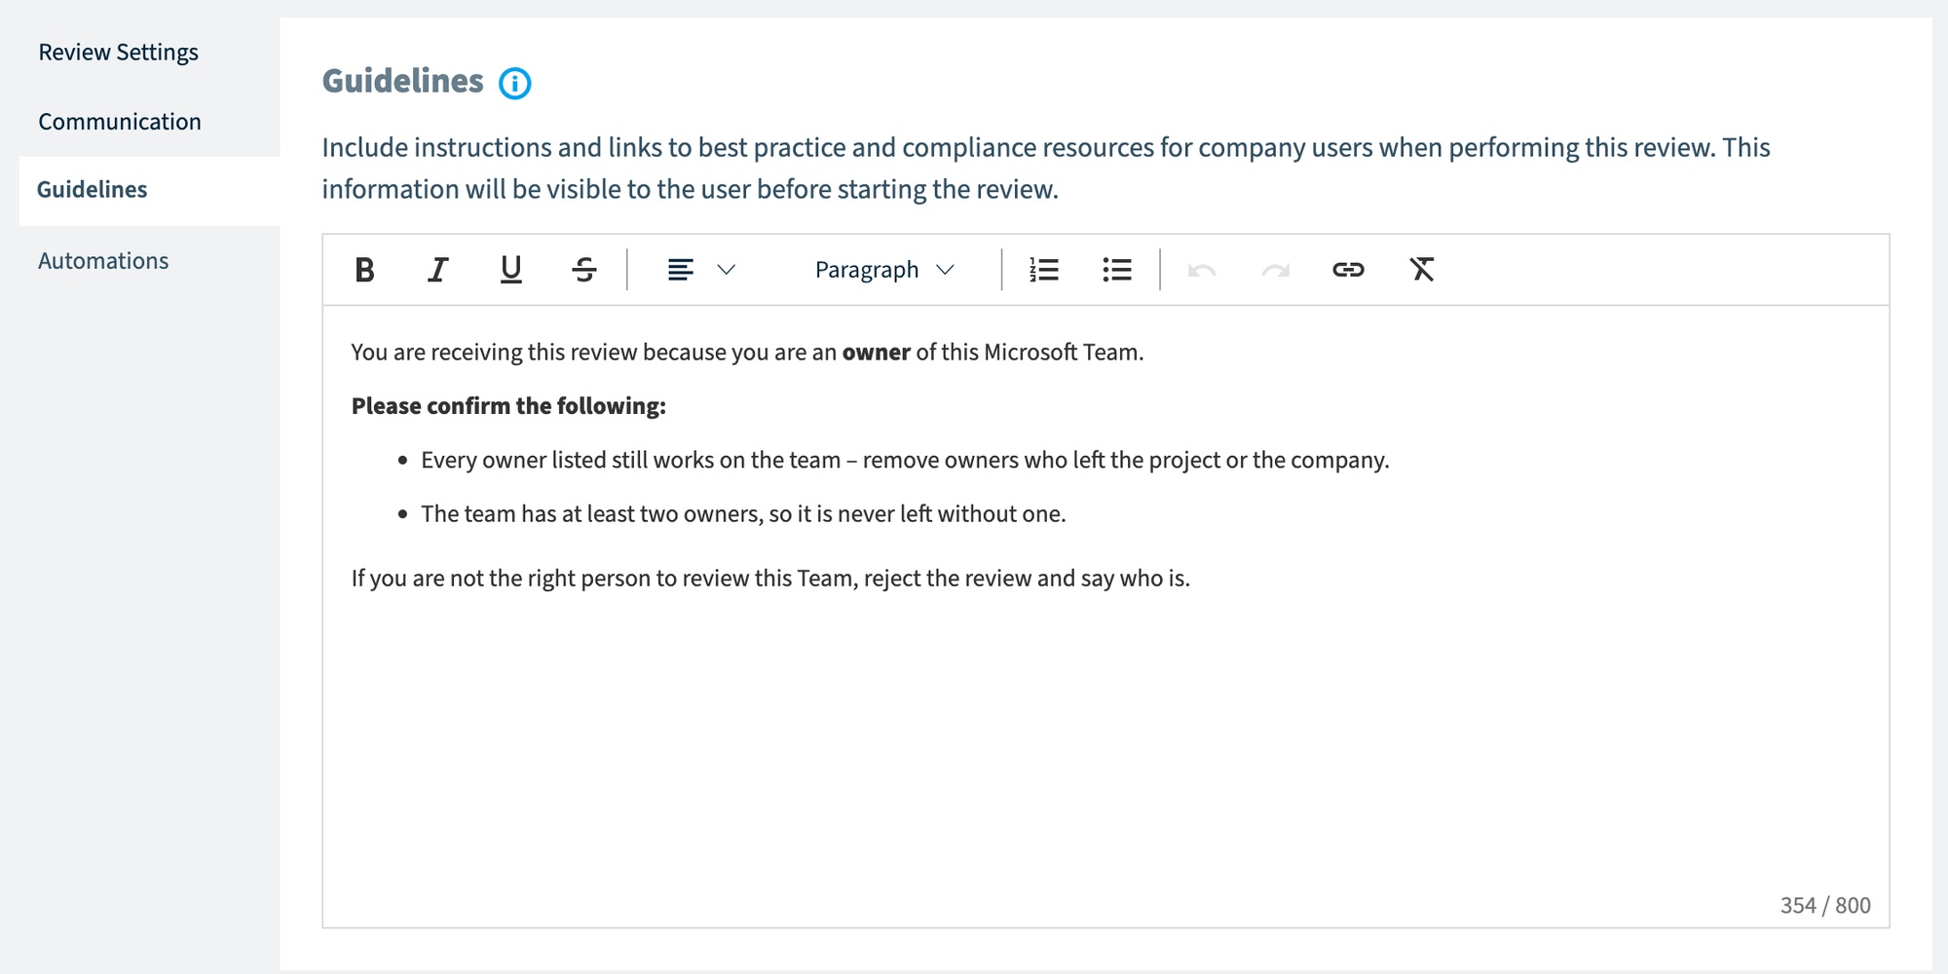1948x974 pixels.
Task: Select the Guidelines sidebar item
Action: (x=149, y=191)
